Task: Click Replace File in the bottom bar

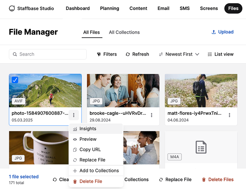Action: click(175, 180)
